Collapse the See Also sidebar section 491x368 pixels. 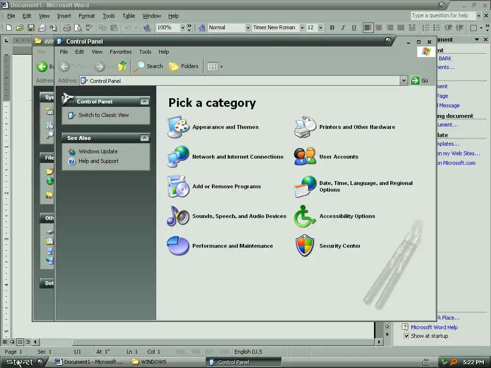coord(144,138)
